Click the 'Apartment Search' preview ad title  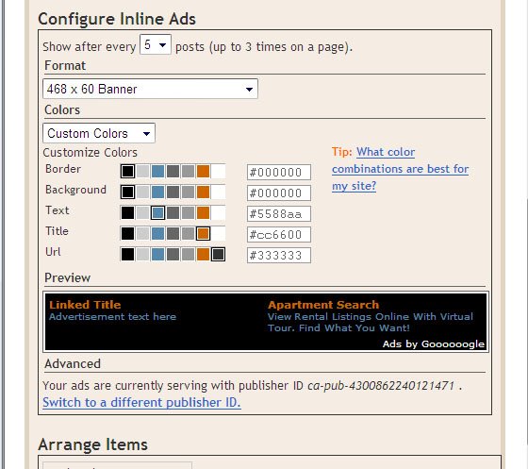pos(323,305)
